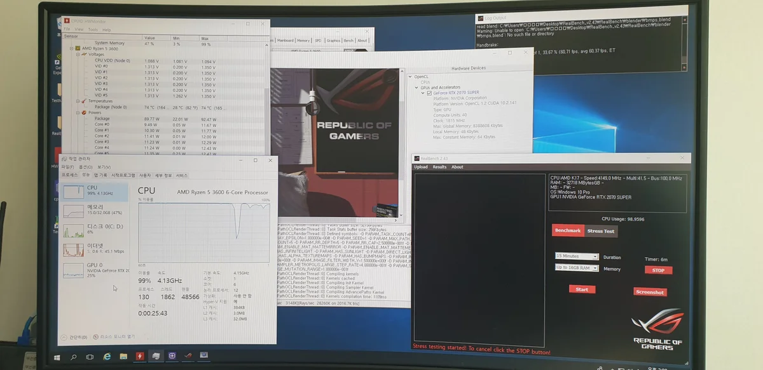Switch to 프로세스 tab in Task Manager

69,175
